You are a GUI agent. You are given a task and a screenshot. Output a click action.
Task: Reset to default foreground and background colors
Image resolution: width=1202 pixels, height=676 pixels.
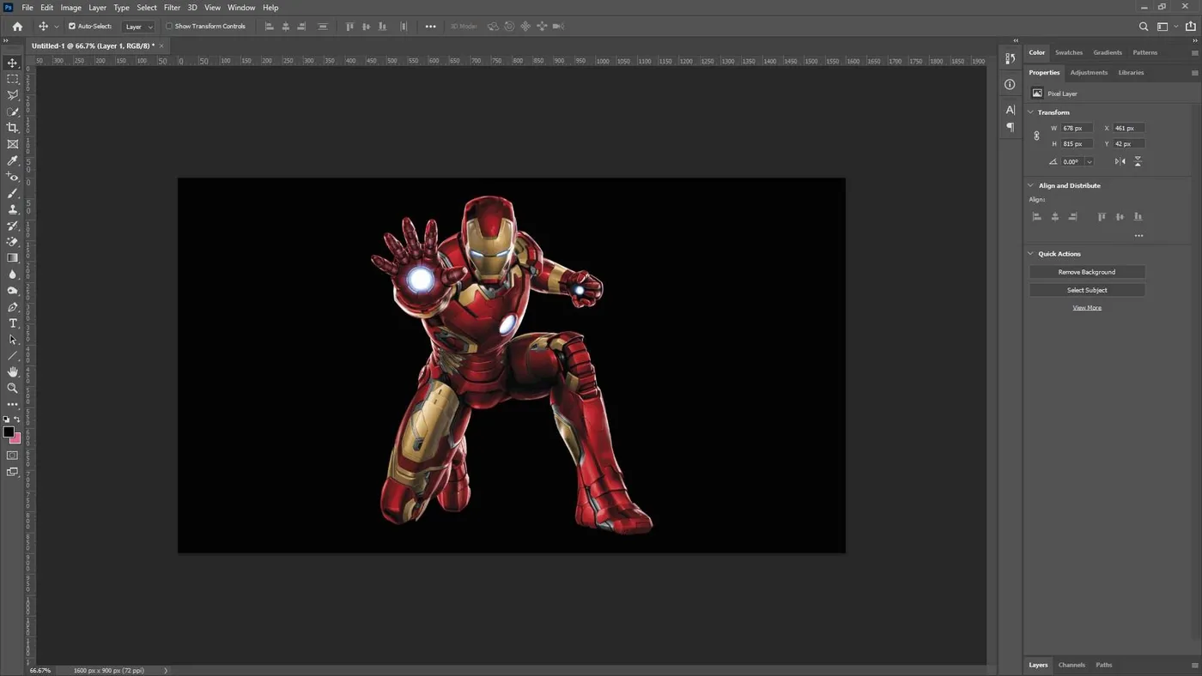coord(7,419)
